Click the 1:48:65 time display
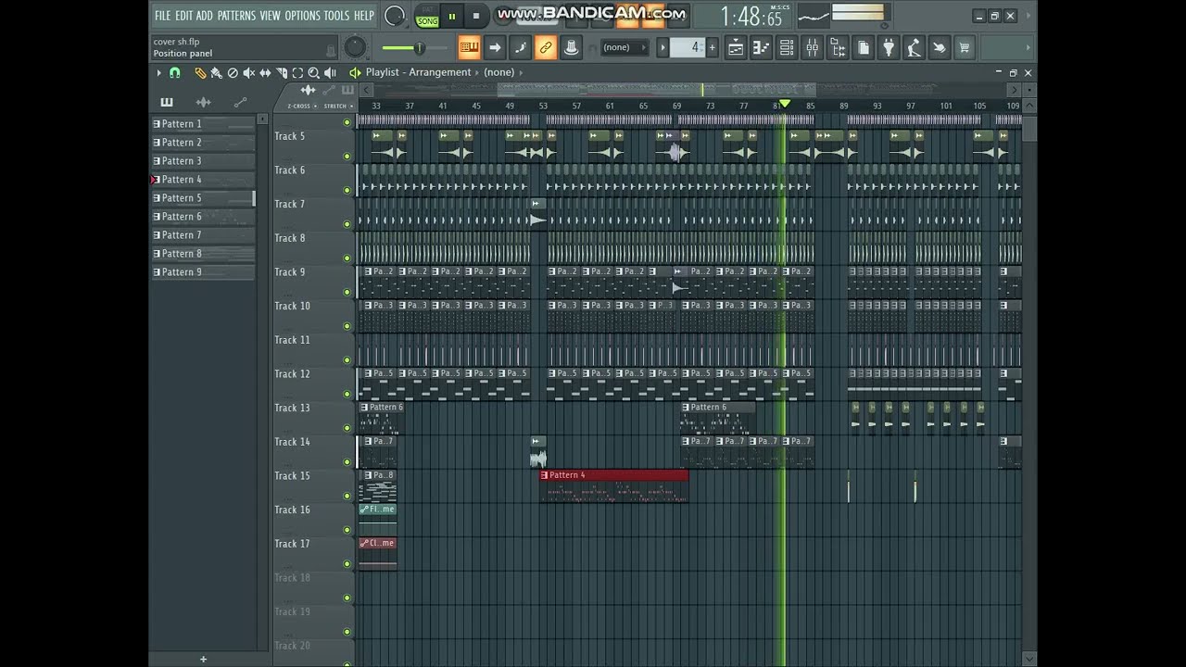Viewport: 1186px width, 667px height. (751, 17)
